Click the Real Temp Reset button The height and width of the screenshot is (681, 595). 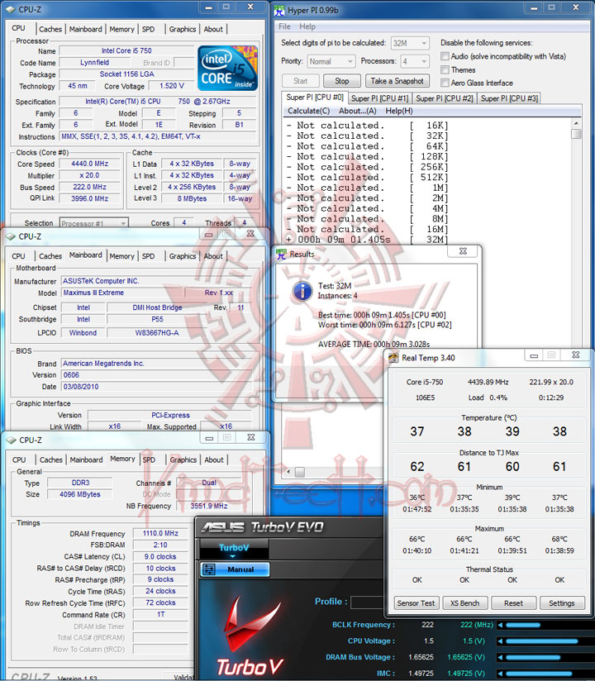point(513,602)
